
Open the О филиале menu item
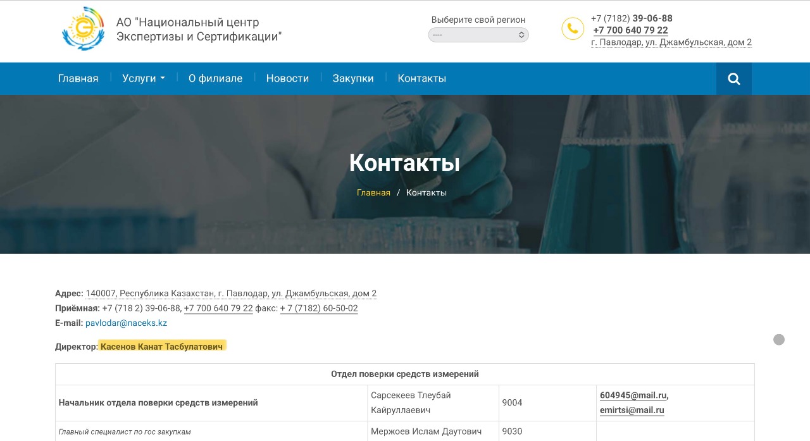(216, 78)
